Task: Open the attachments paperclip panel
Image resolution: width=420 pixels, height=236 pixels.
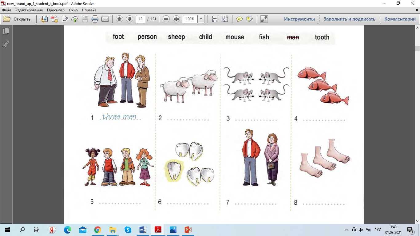Action: pyautogui.click(x=6, y=45)
